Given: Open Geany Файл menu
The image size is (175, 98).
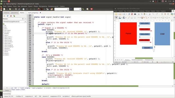Looking at the screenshot, I should click(5, 6).
